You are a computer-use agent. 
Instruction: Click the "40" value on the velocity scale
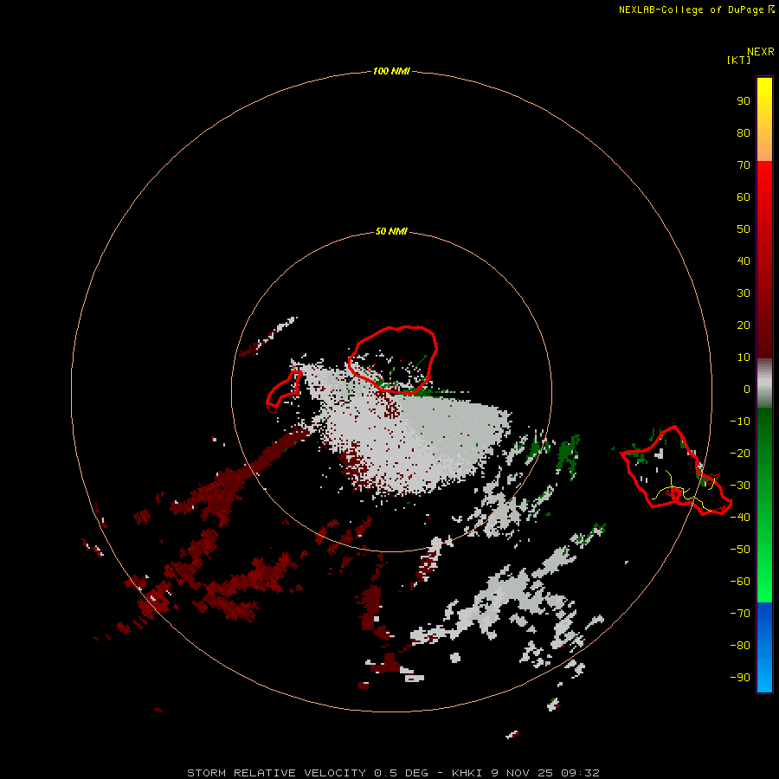pos(744,261)
